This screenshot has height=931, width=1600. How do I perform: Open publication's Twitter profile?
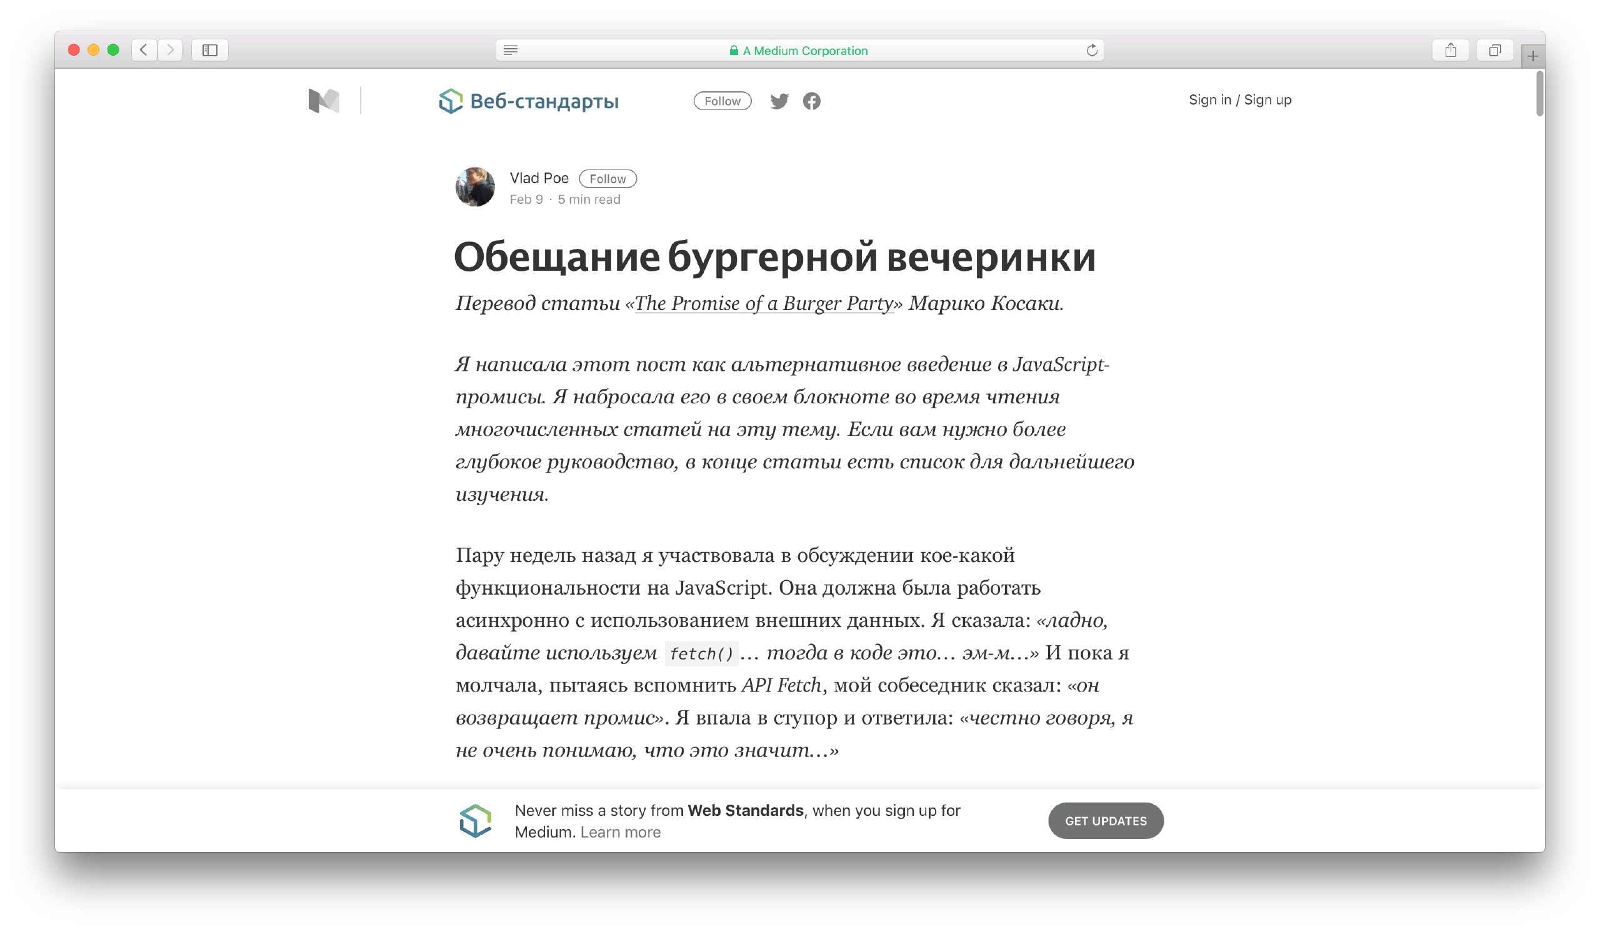[779, 101]
